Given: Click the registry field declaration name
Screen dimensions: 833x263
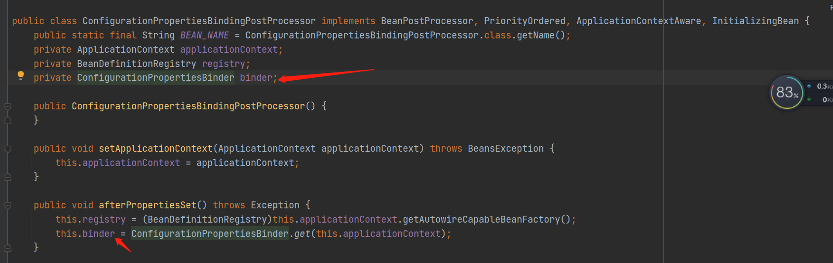Looking at the screenshot, I should pos(223,64).
